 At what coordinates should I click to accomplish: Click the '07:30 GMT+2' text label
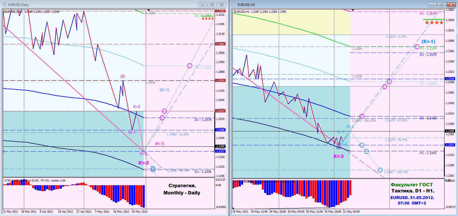pos(412,203)
